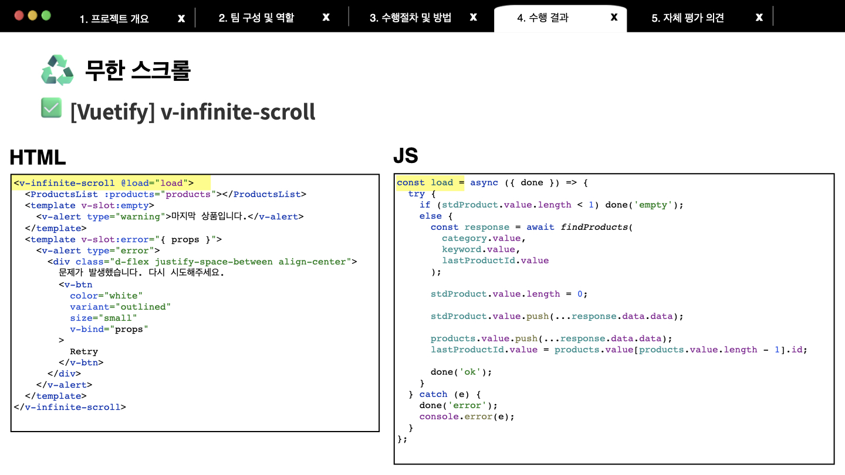845x475 pixels.
Task: Click the 'stdProduct.value.length = 0;' line
Action: coord(509,294)
